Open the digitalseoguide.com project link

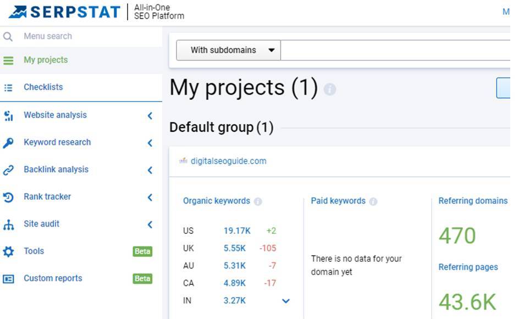pos(228,161)
